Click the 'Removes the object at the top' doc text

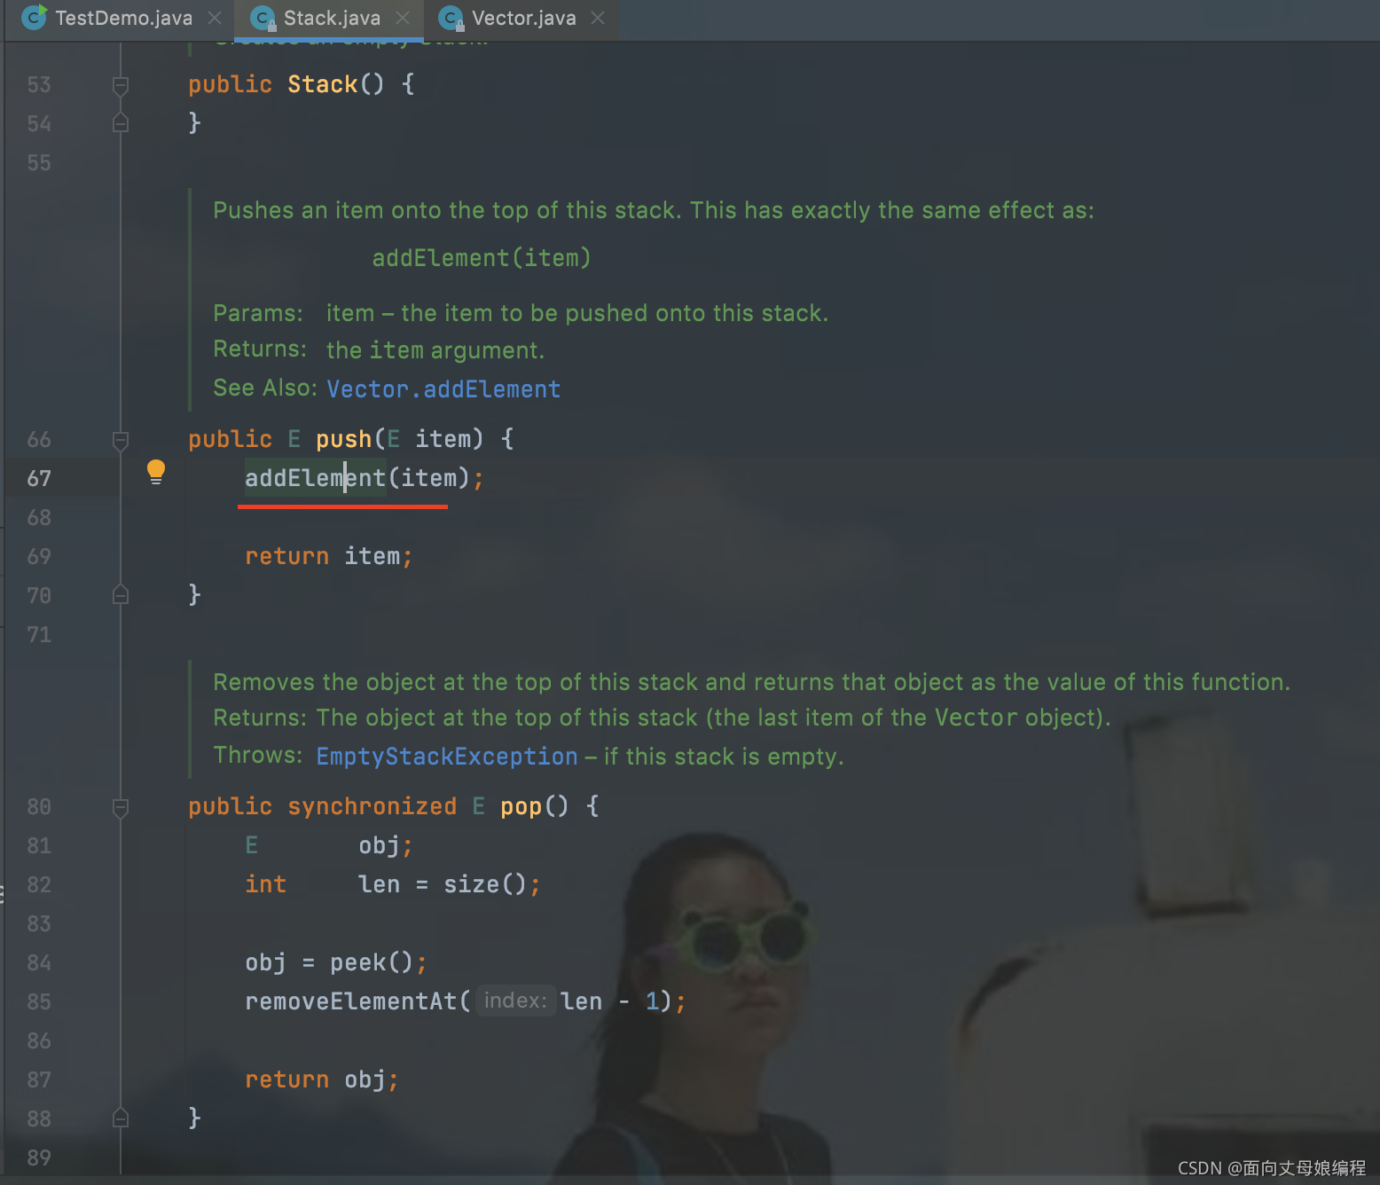pos(751,682)
